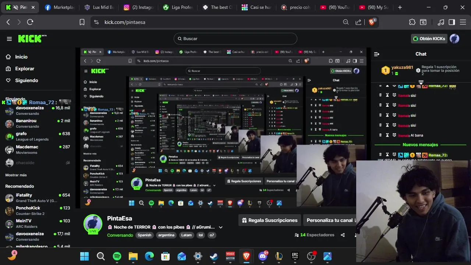
Task: Timeout the user on 'Al bana' message
Action: 387,135
